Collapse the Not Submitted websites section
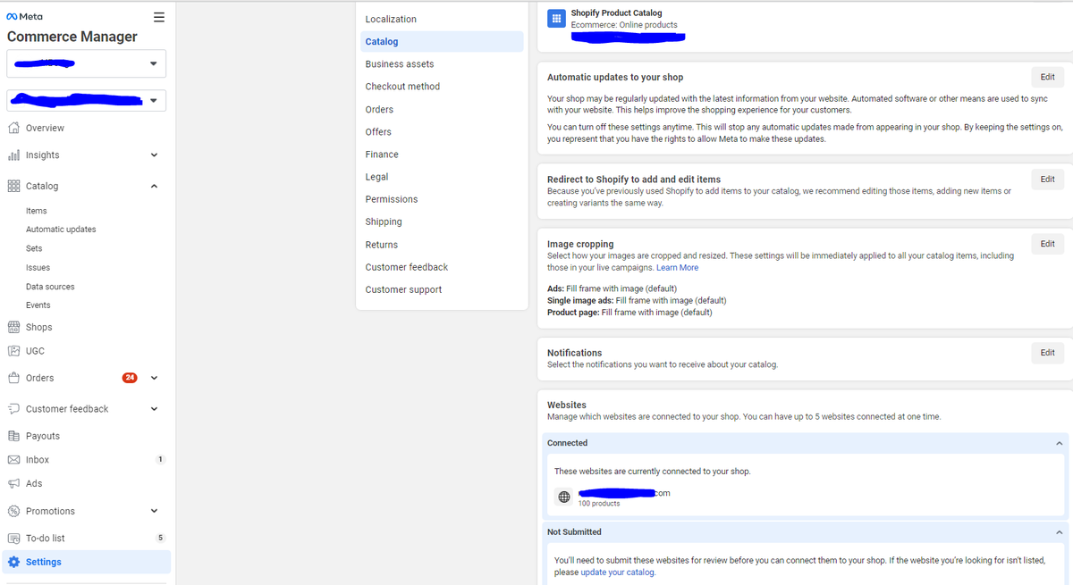 (x=1059, y=532)
